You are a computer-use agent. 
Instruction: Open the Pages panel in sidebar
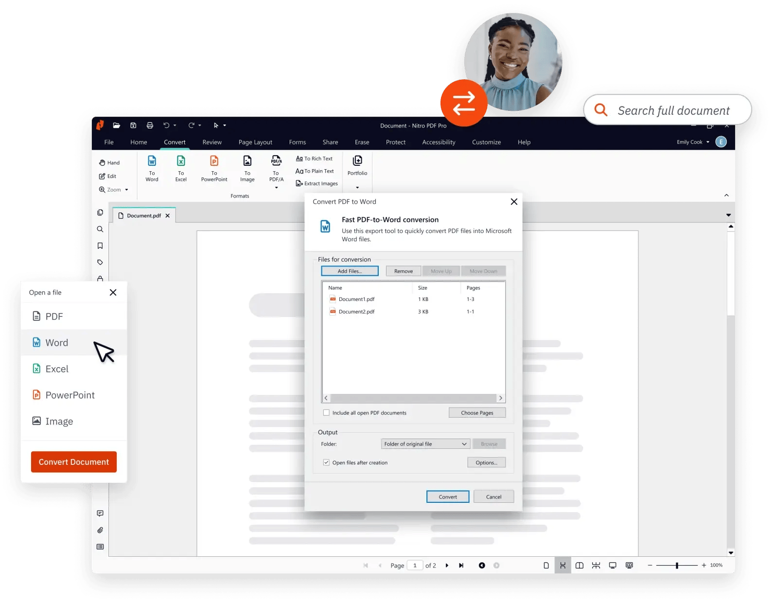pyautogui.click(x=100, y=213)
